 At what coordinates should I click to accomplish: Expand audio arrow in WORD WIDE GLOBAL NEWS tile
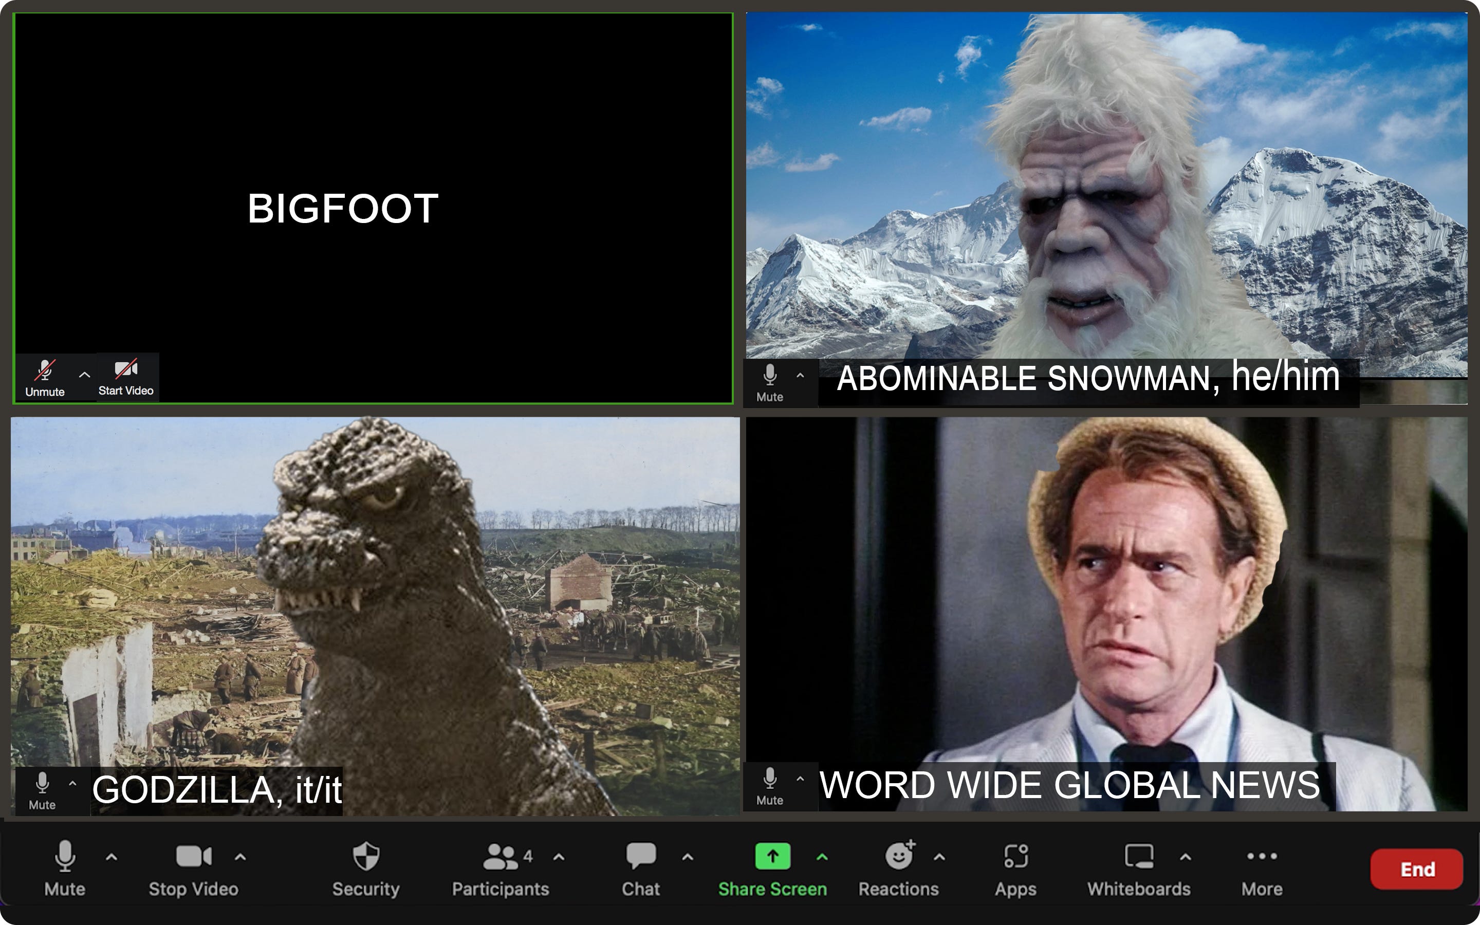(800, 778)
